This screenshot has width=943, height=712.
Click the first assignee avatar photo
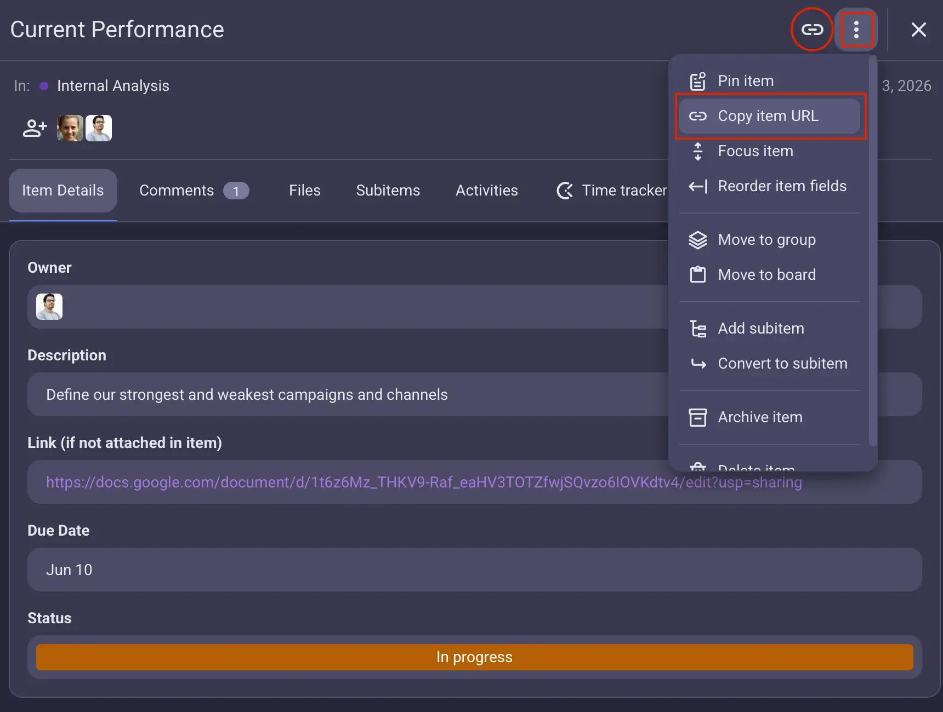[70, 128]
